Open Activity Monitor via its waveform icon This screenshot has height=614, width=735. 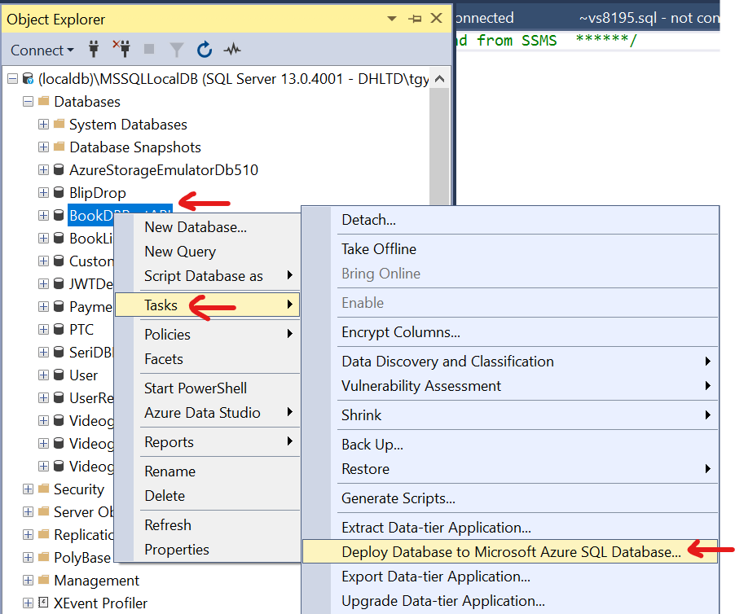pos(231,50)
